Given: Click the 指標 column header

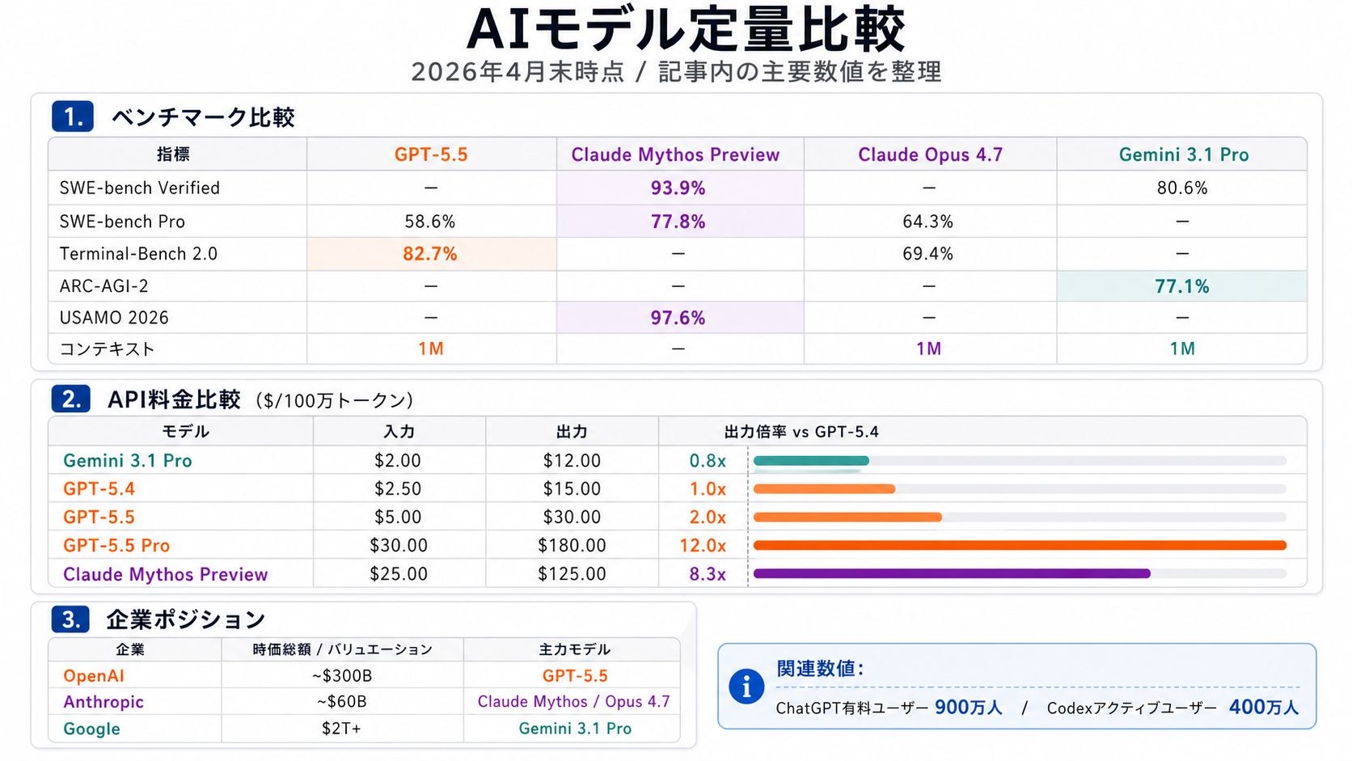Looking at the screenshot, I should coord(174,154).
